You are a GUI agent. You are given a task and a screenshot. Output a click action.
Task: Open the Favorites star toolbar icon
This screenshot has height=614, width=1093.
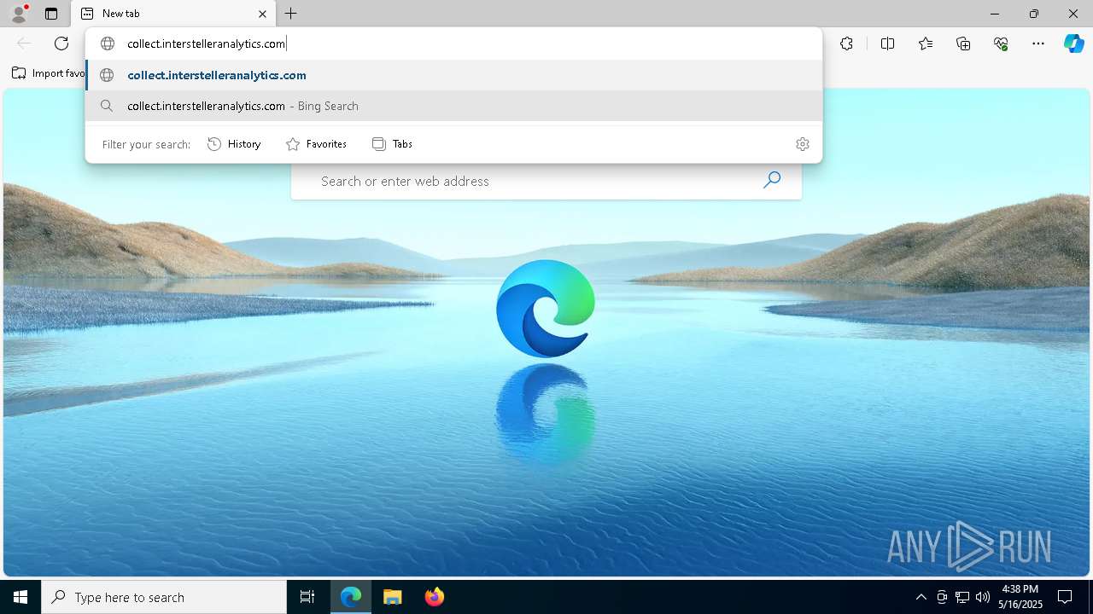click(926, 43)
